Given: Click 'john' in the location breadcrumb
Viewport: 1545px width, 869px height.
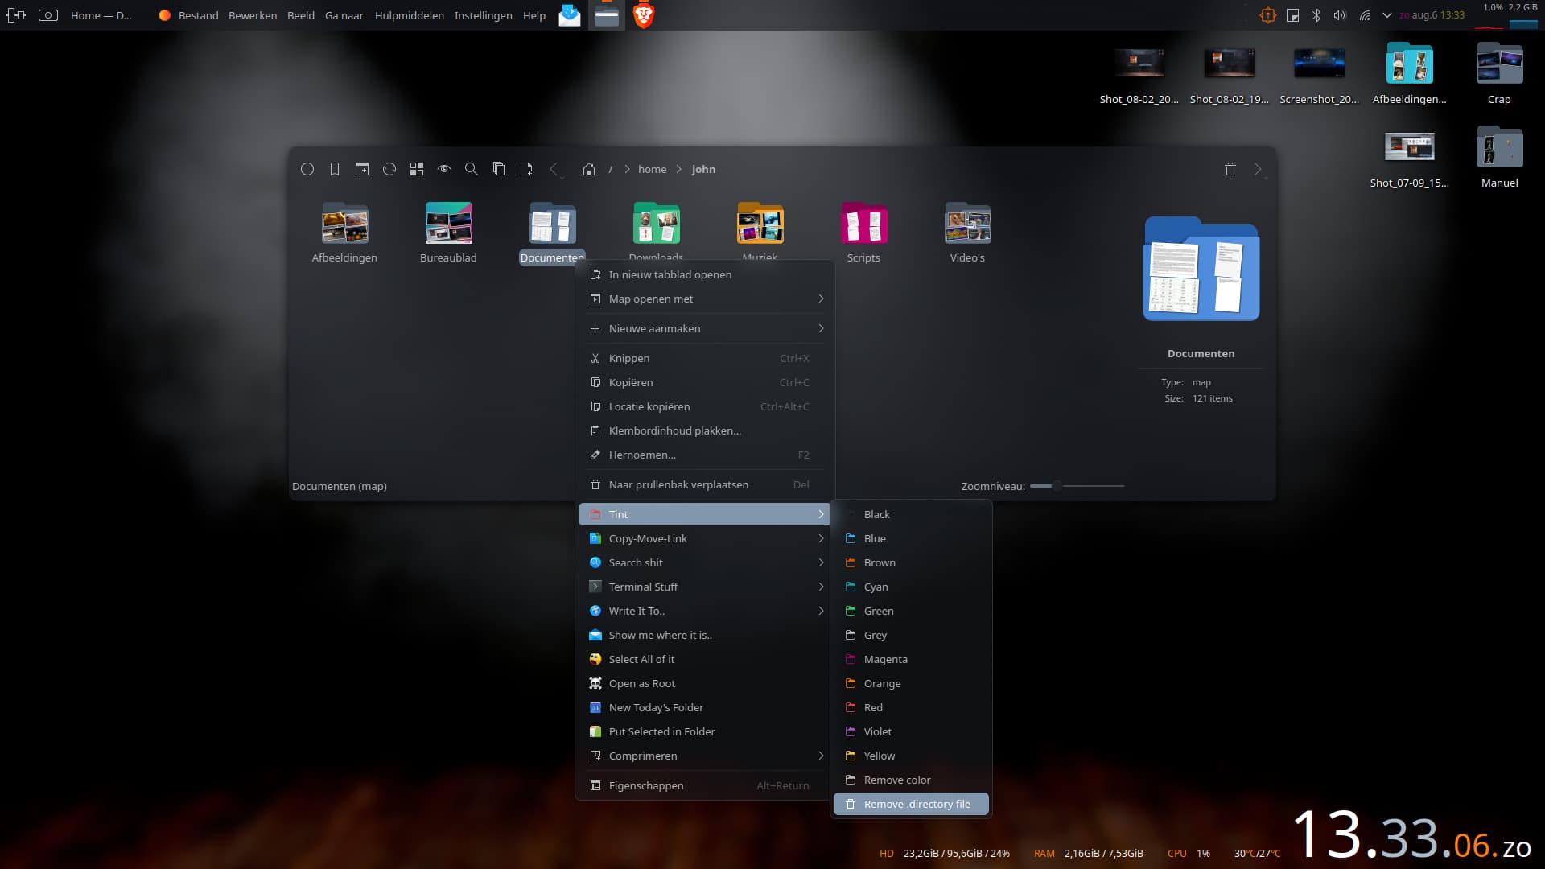Looking at the screenshot, I should (x=703, y=169).
